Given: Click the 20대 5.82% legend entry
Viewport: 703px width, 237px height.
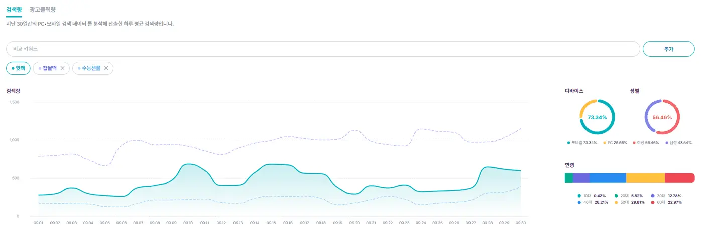Looking at the screenshot, I should tap(630, 196).
